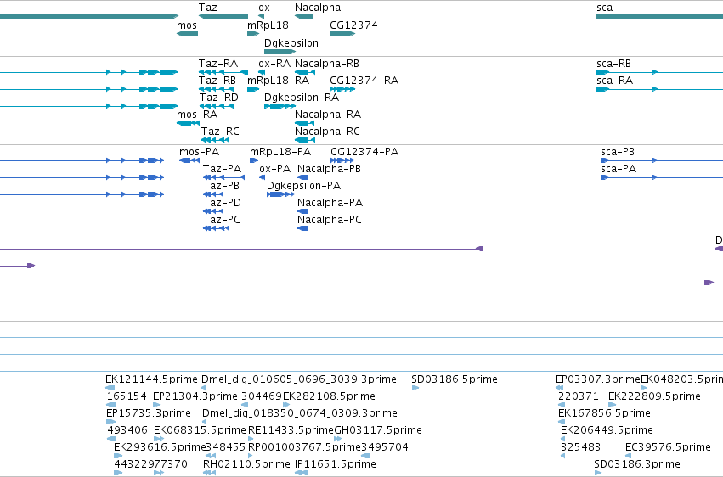Select the 325483 EST marker
Image resolution: width=723 pixels, height=477 pixels.
point(562,456)
